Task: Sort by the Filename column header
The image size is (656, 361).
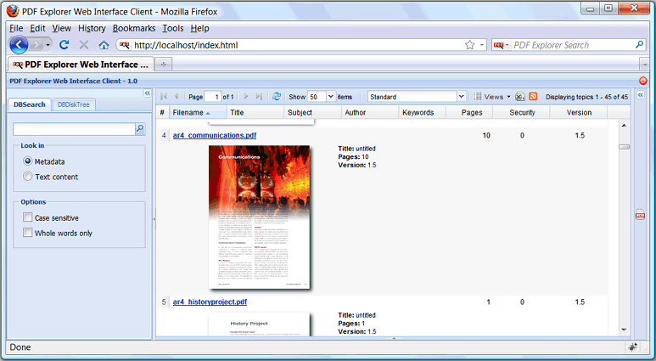Action: [x=198, y=112]
